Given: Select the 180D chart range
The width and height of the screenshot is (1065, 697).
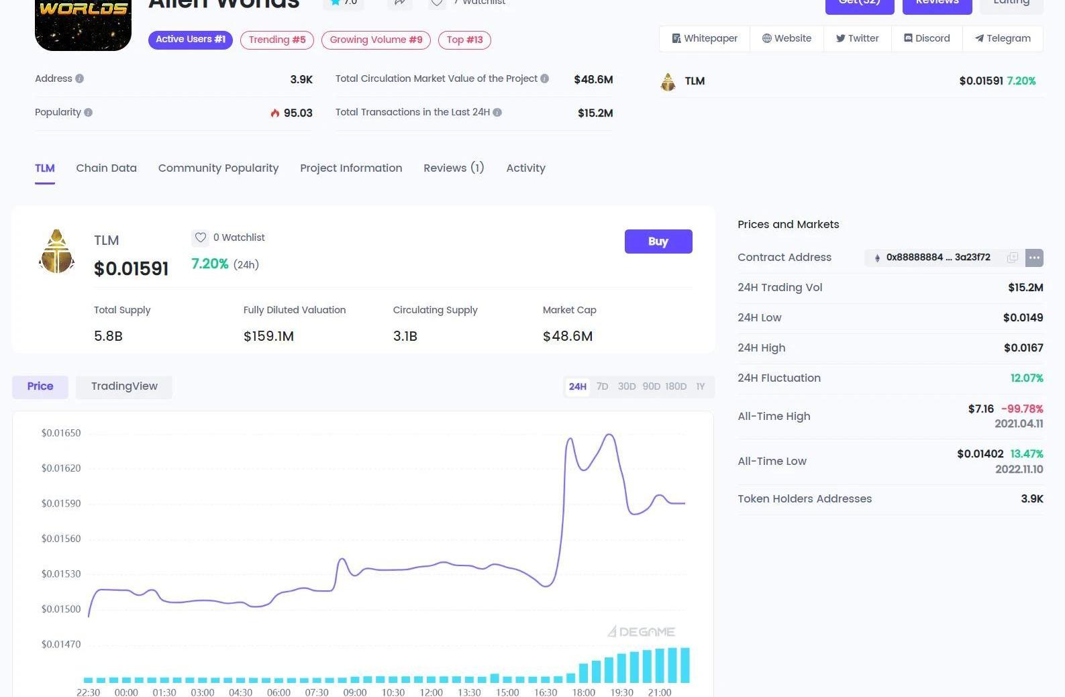Looking at the screenshot, I should [676, 386].
